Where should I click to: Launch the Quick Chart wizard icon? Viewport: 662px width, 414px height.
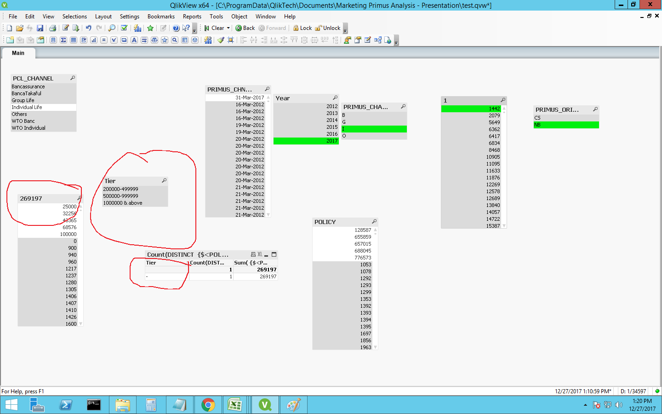(x=137, y=28)
